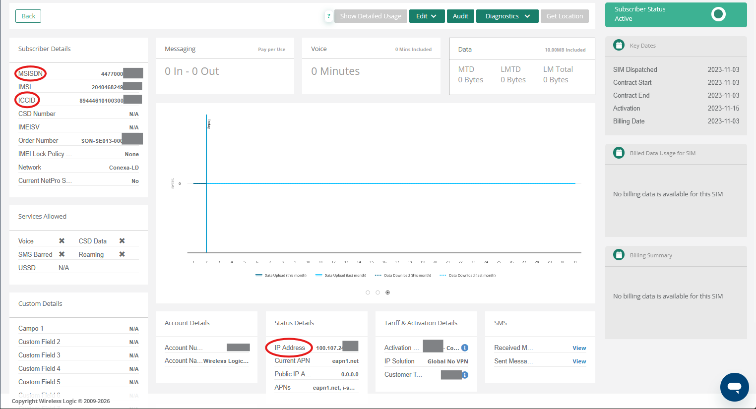756x409 pixels.
Task: Click the Activation row info icon
Action: tap(465, 348)
